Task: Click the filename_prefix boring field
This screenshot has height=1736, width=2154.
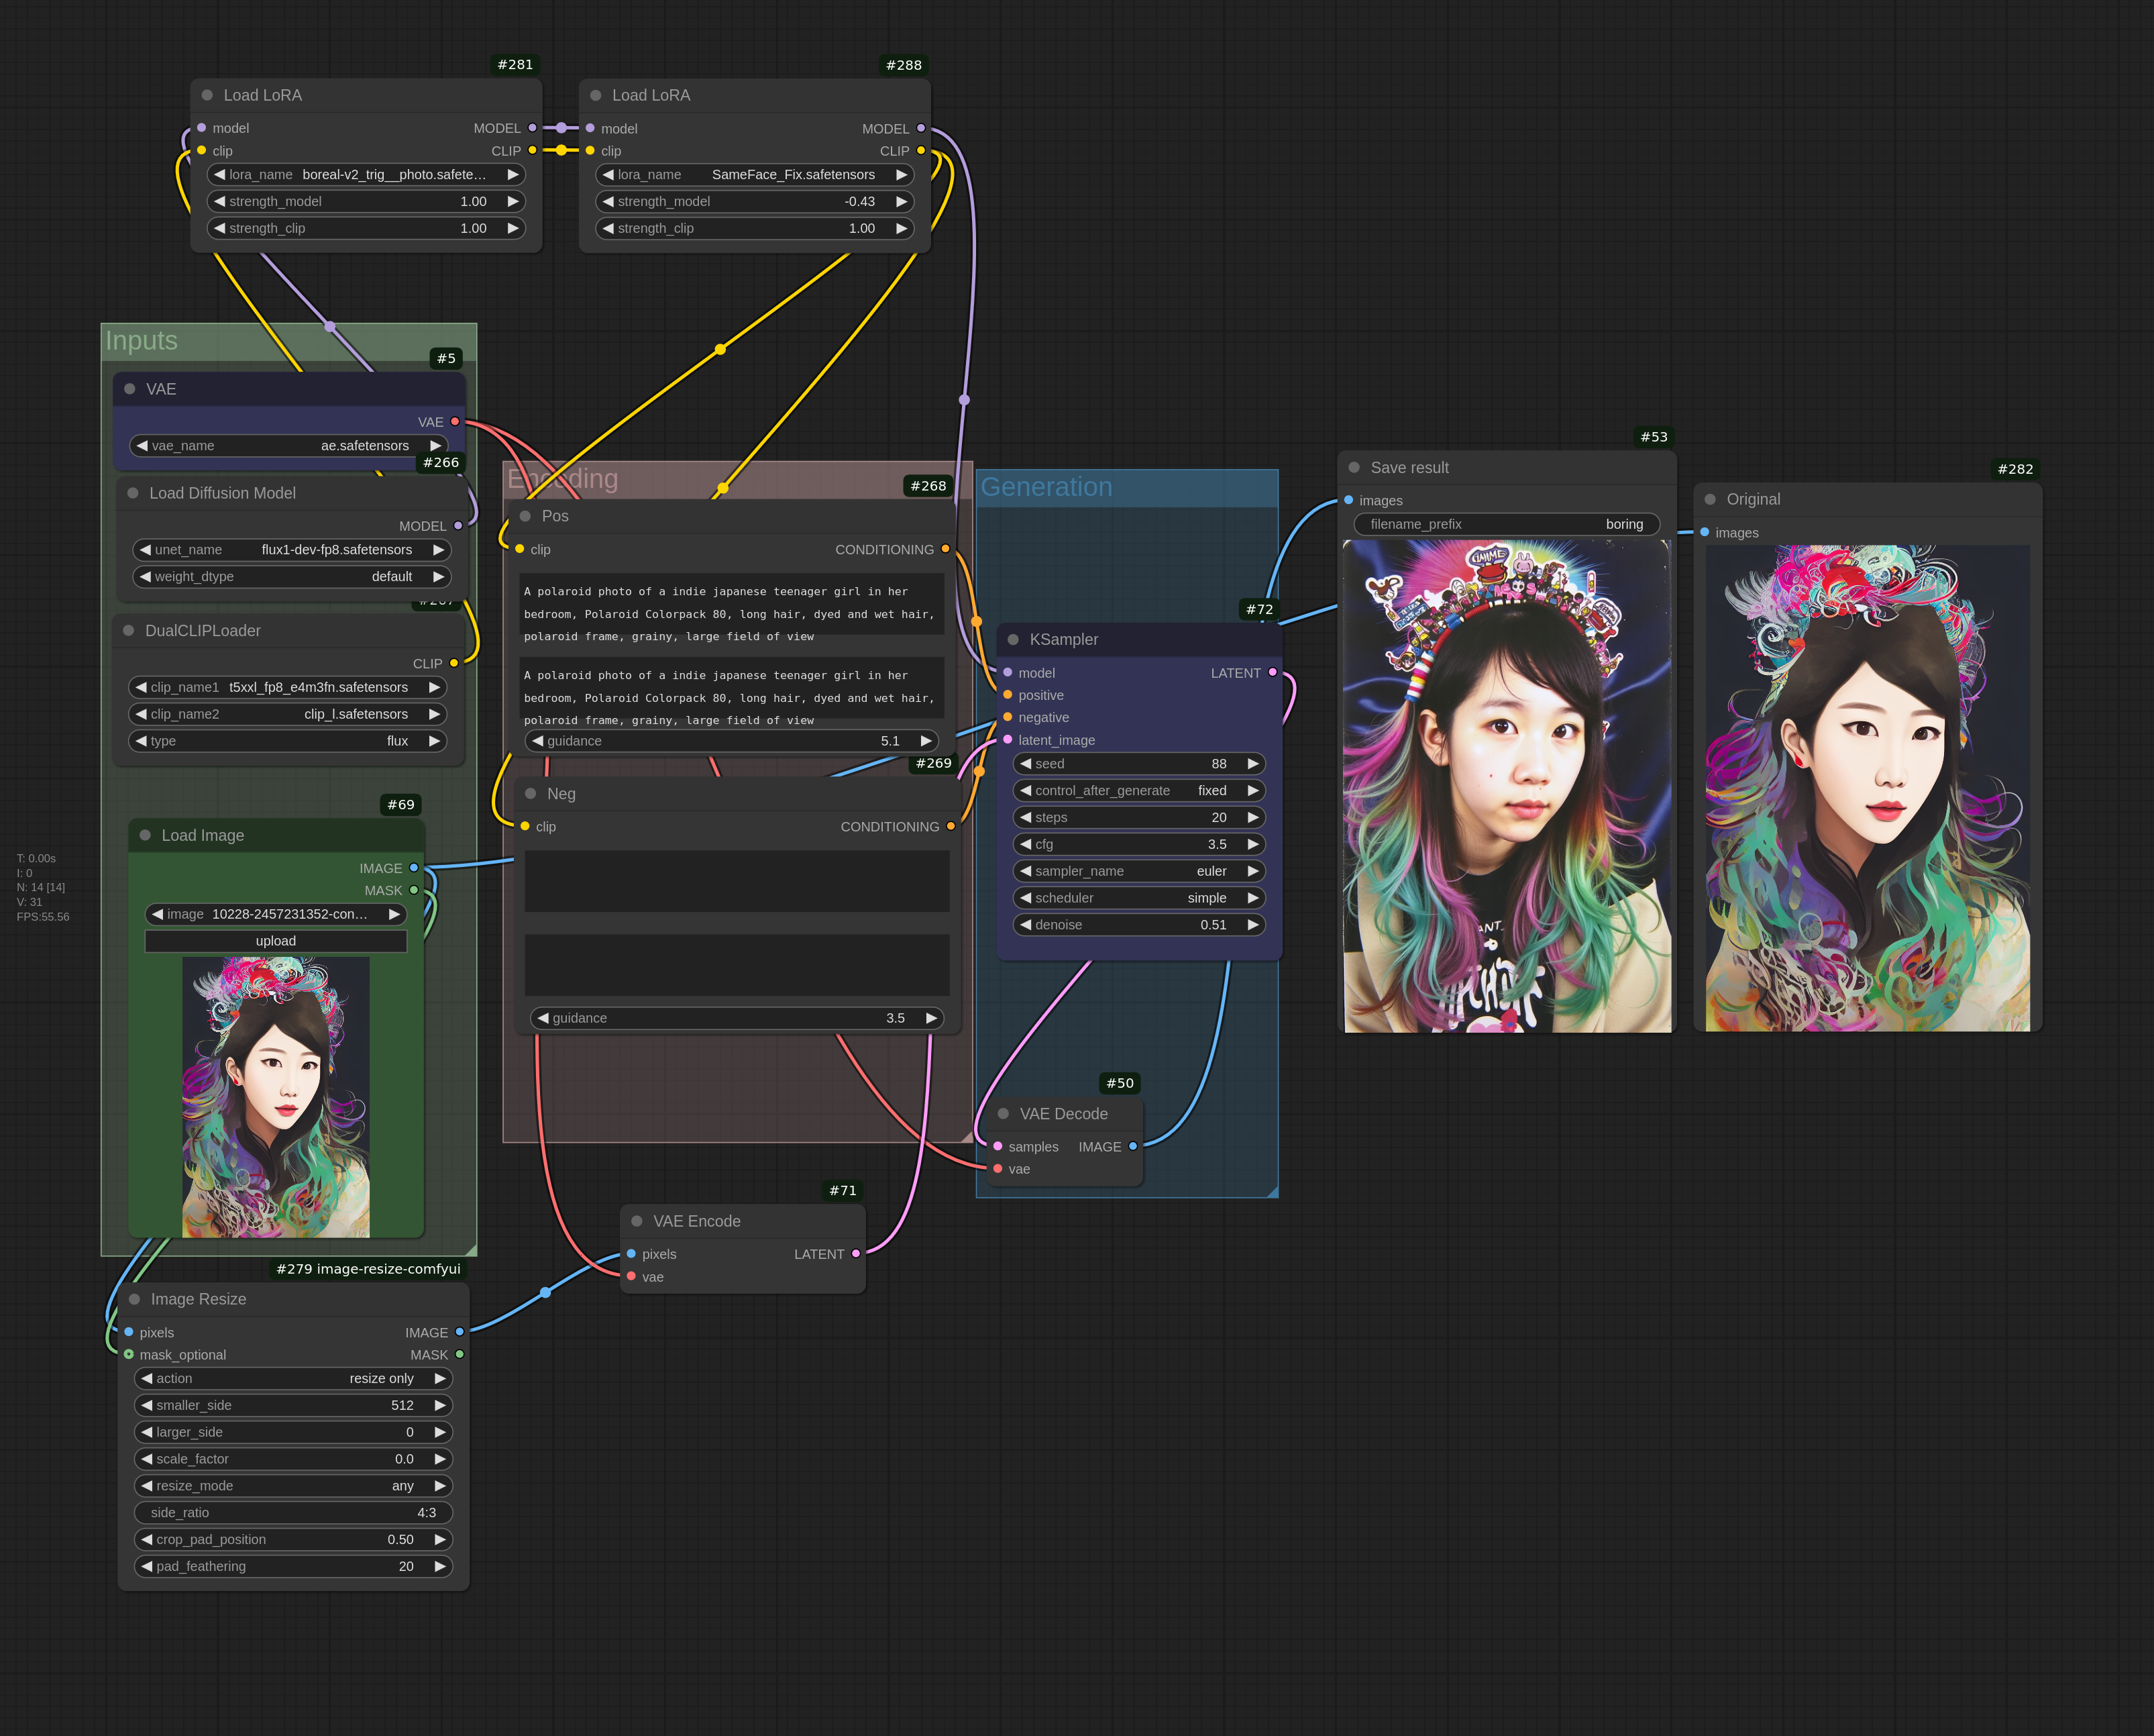Action: point(1506,524)
